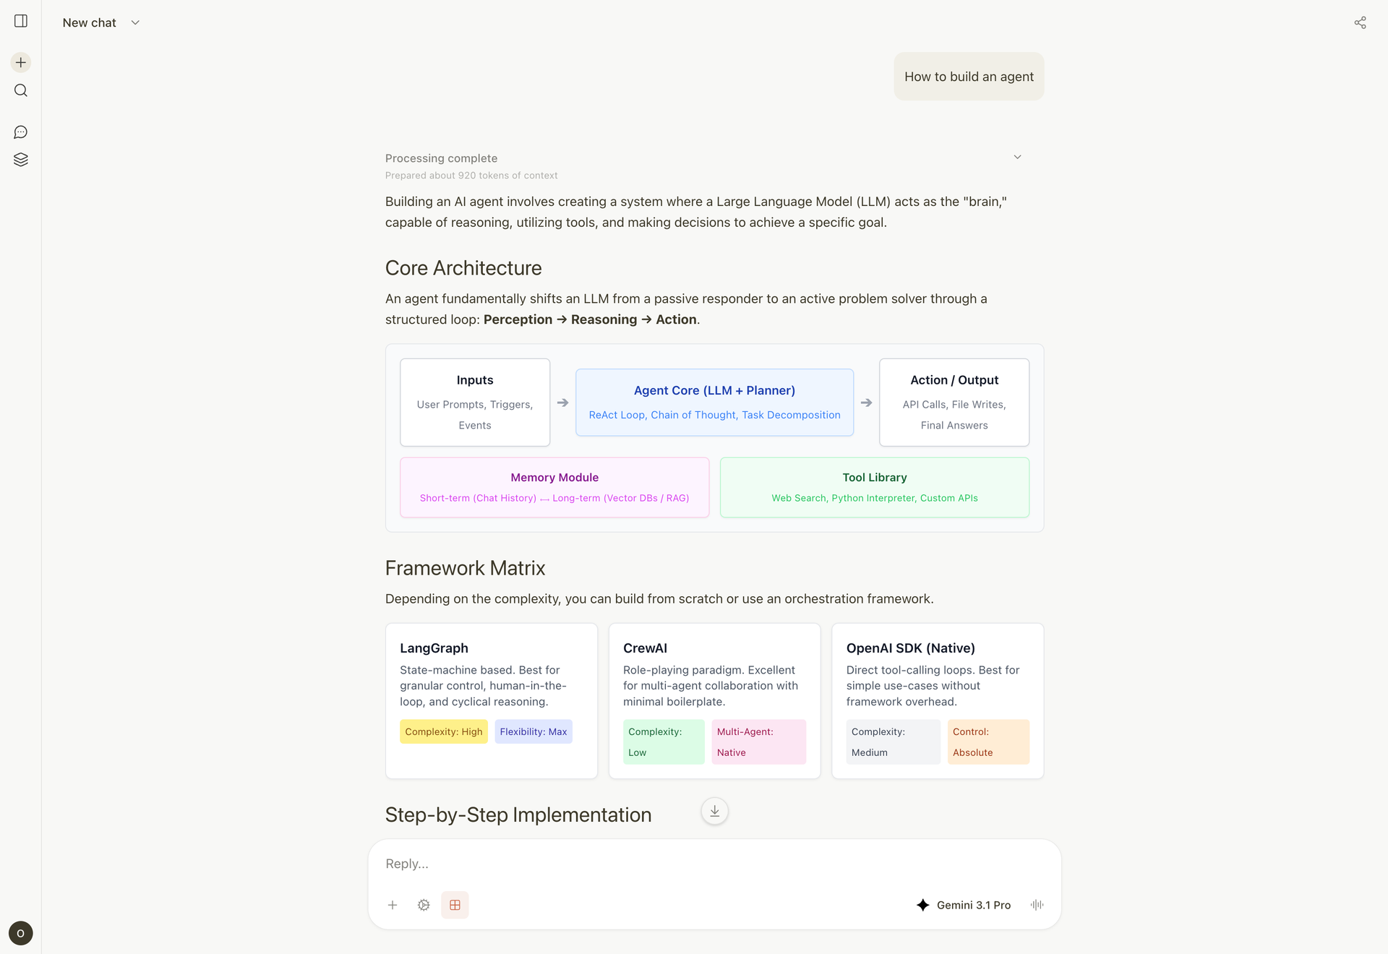
Task: Select the Agent Core (LLM + Planner) box
Action: point(714,403)
